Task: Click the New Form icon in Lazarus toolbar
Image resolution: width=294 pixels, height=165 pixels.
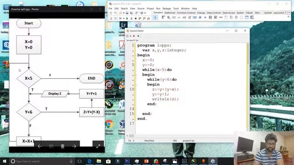Action: (x=115, y=13)
